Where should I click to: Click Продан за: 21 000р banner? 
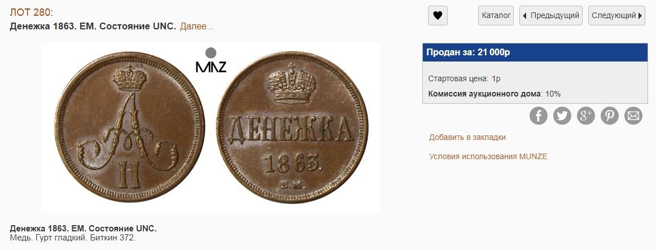click(x=535, y=52)
